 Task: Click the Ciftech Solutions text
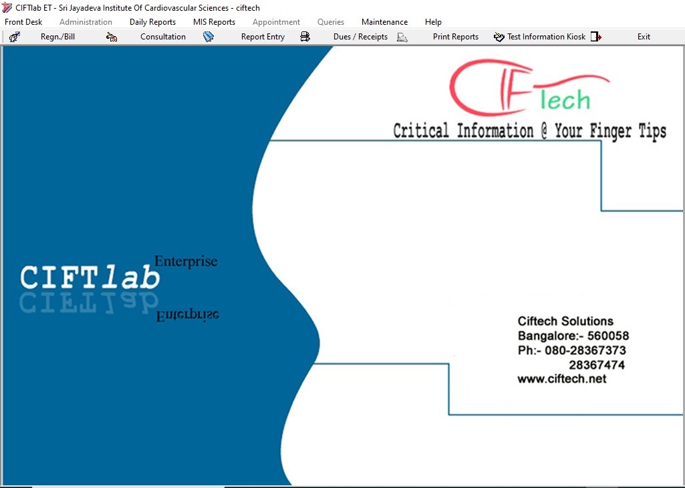click(x=565, y=321)
